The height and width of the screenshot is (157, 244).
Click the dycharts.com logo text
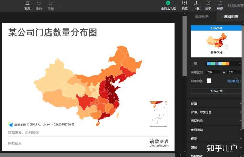click(159, 145)
